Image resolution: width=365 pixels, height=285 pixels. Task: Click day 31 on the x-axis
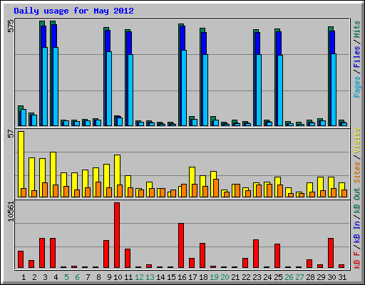coord(342,277)
